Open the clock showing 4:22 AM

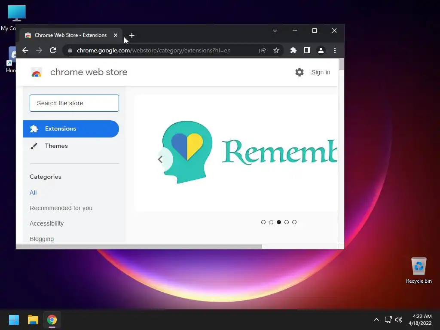pos(420,320)
